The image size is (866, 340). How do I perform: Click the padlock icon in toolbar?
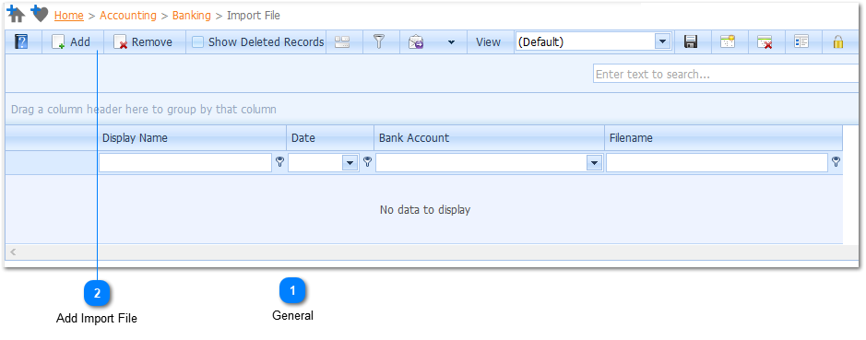click(837, 42)
